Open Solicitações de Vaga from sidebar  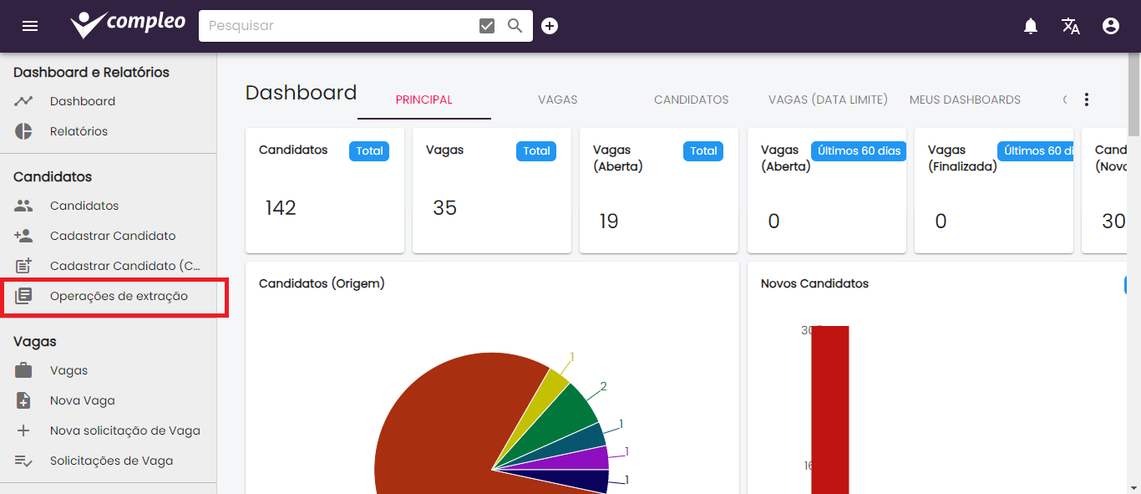pyautogui.click(x=111, y=461)
